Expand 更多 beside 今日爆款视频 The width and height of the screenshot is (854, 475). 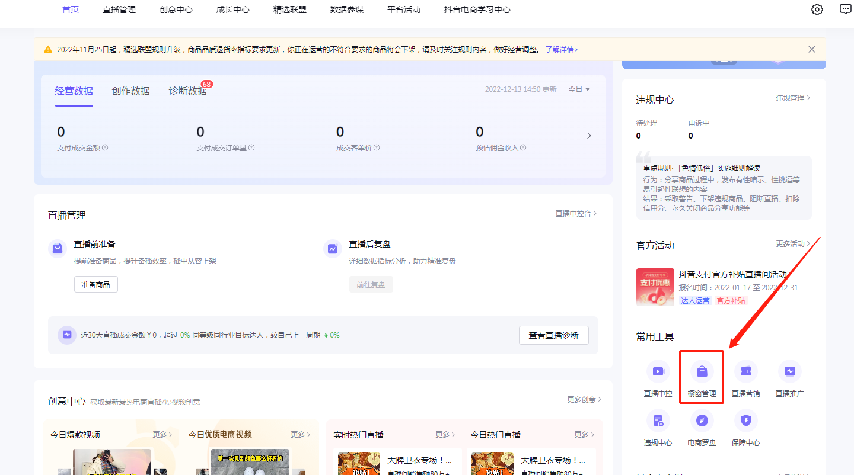[x=162, y=434]
